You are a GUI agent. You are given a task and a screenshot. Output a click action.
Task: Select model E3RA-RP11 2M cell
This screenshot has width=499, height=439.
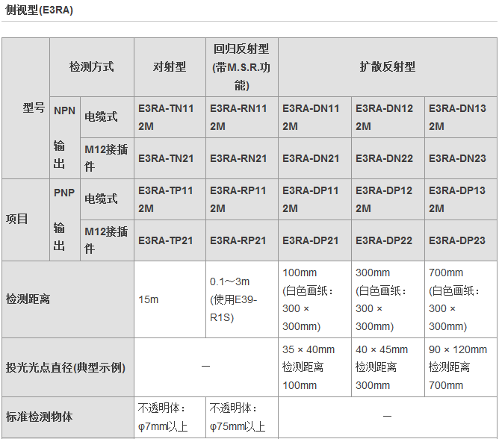coord(241,199)
